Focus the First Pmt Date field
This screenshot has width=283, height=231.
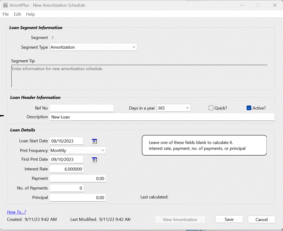click(66, 160)
